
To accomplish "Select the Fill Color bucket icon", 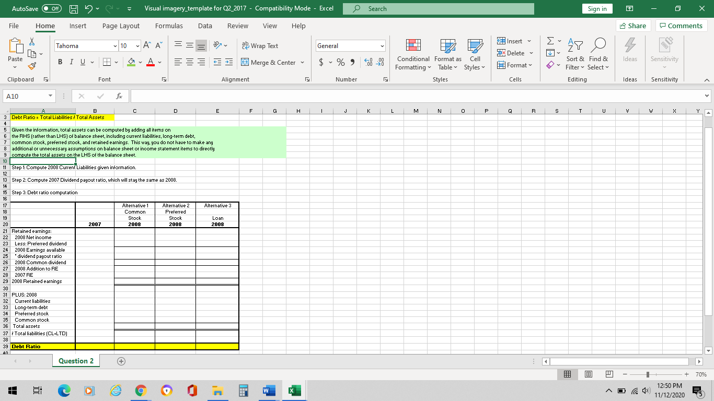I will pyautogui.click(x=130, y=62).
